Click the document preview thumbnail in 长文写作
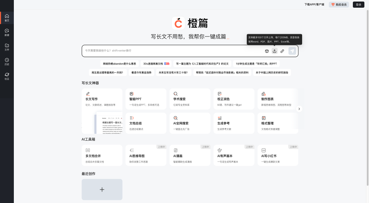369x203 pixels. 108,123
